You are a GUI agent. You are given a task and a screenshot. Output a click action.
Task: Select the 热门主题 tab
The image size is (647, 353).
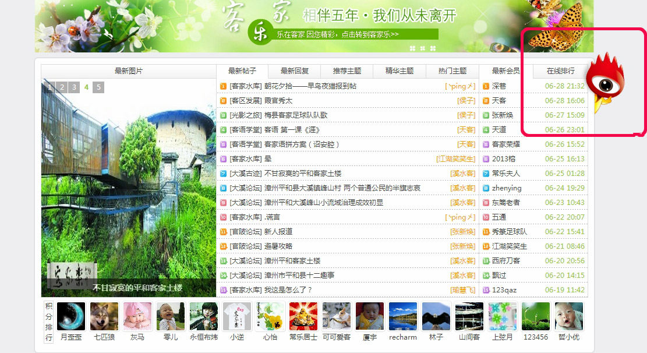point(452,71)
